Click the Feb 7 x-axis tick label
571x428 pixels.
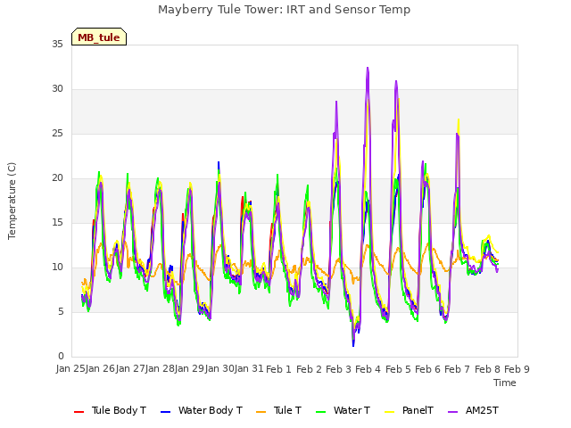tap(458, 369)
